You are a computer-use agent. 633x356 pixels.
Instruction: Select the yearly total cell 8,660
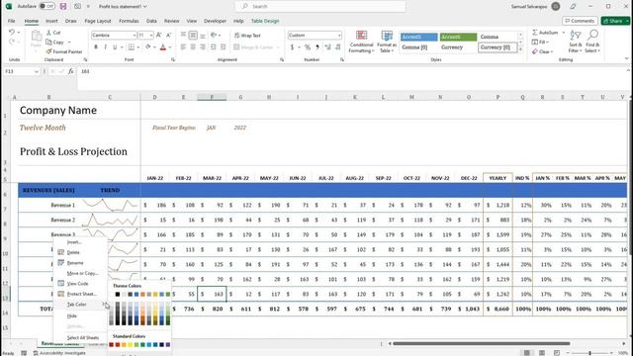pos(497,309)
